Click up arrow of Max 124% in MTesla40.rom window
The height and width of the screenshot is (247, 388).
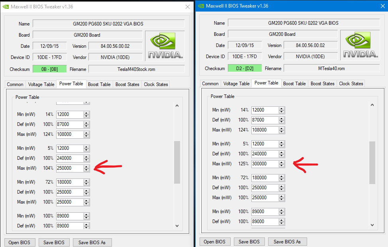tap(282, 128)
